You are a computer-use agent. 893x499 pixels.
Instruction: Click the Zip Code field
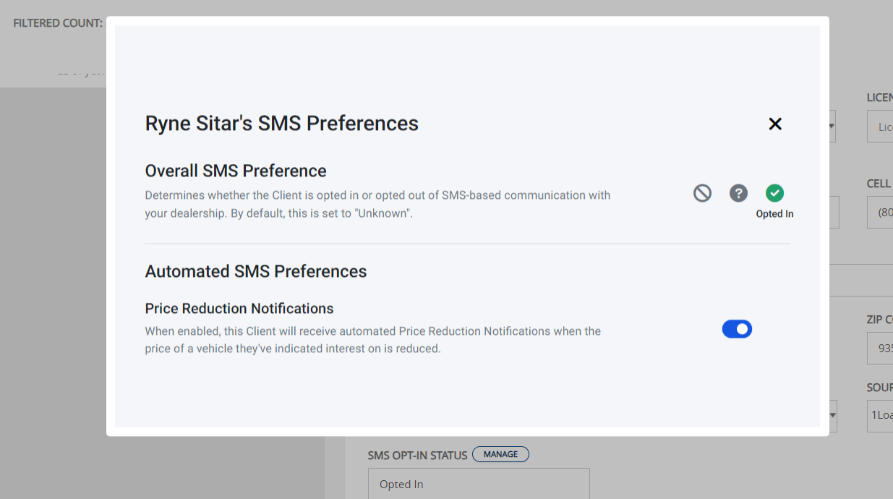880,348
